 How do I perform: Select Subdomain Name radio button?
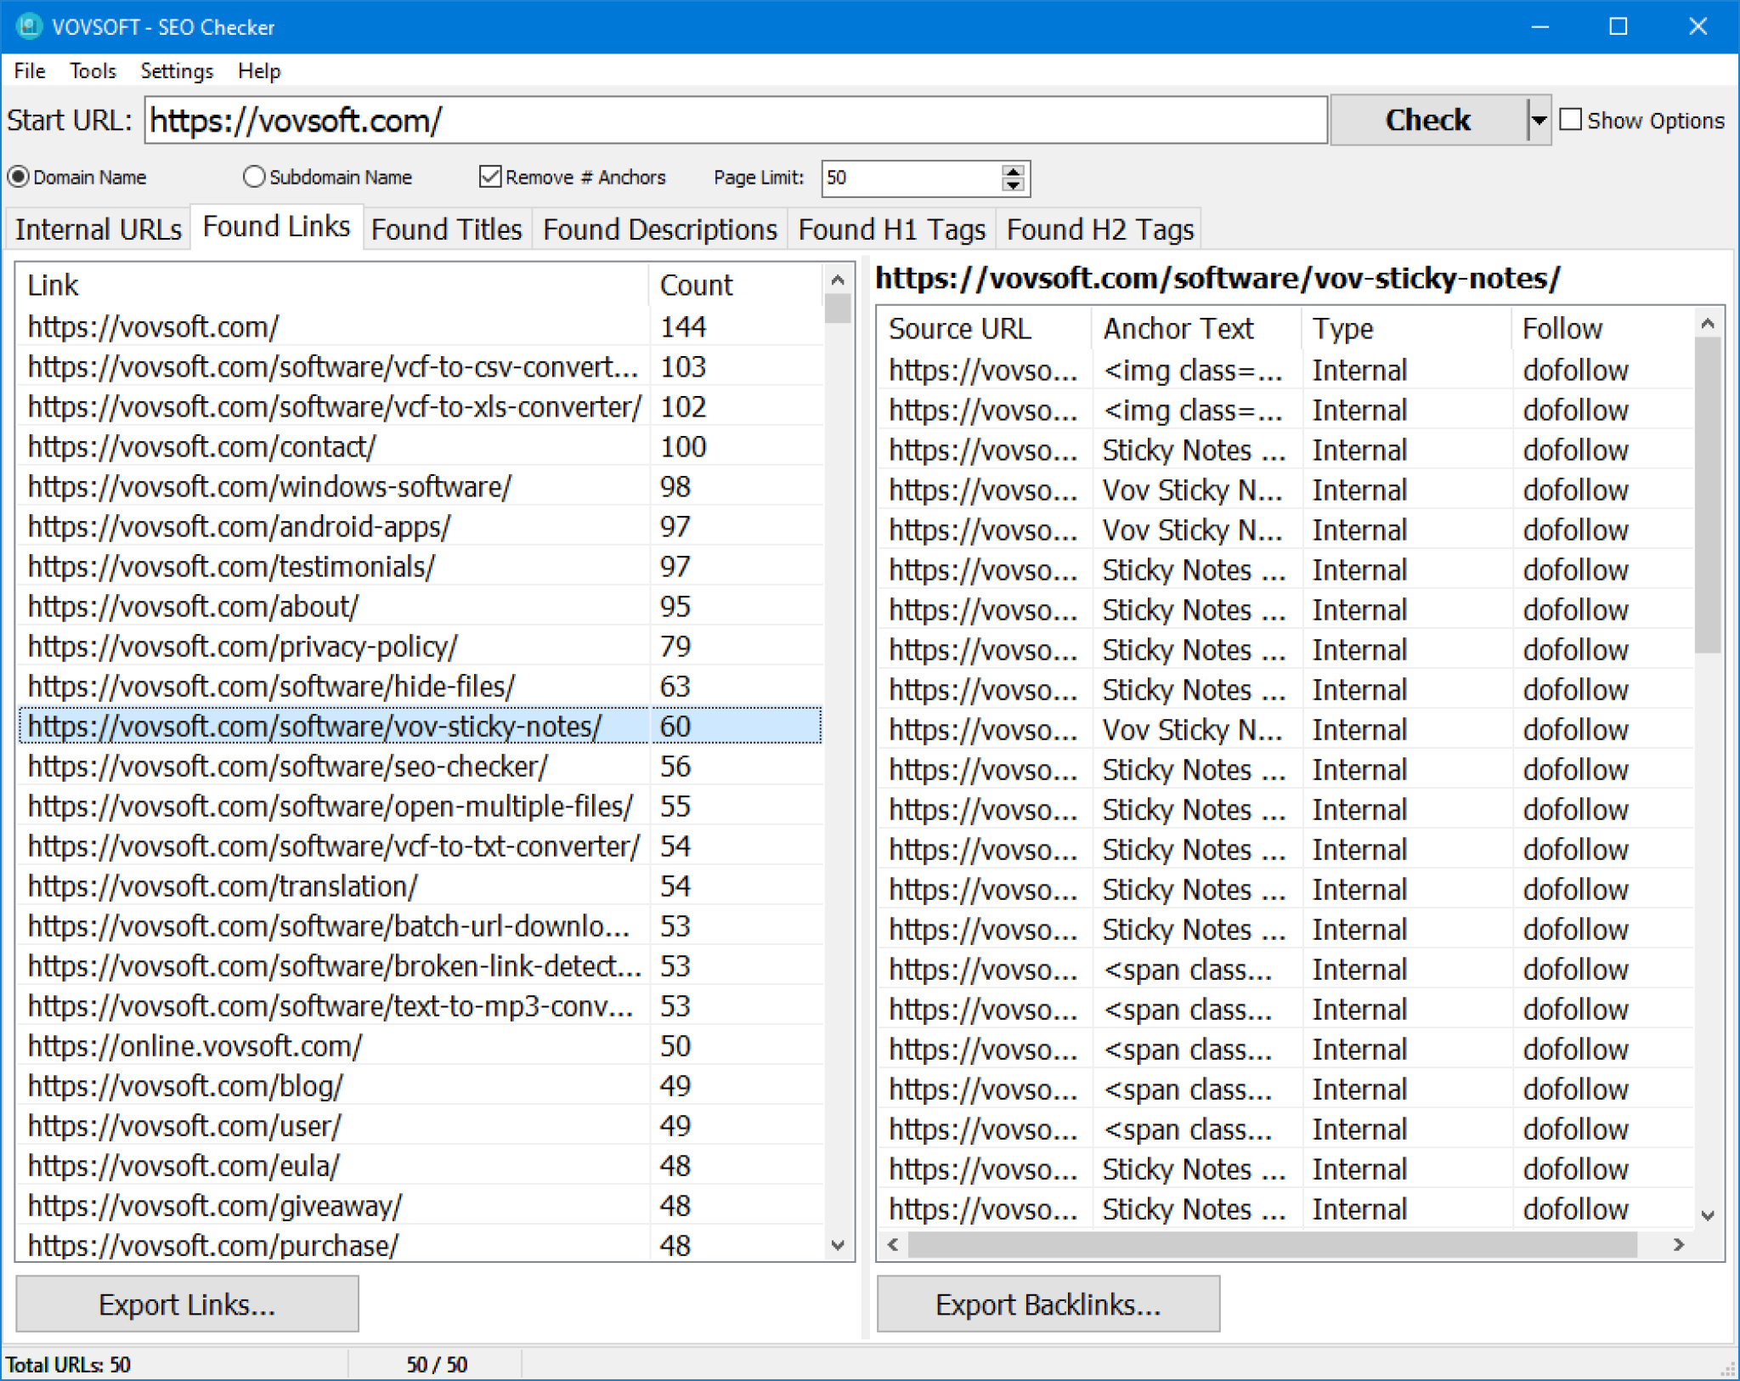[253, 177]
